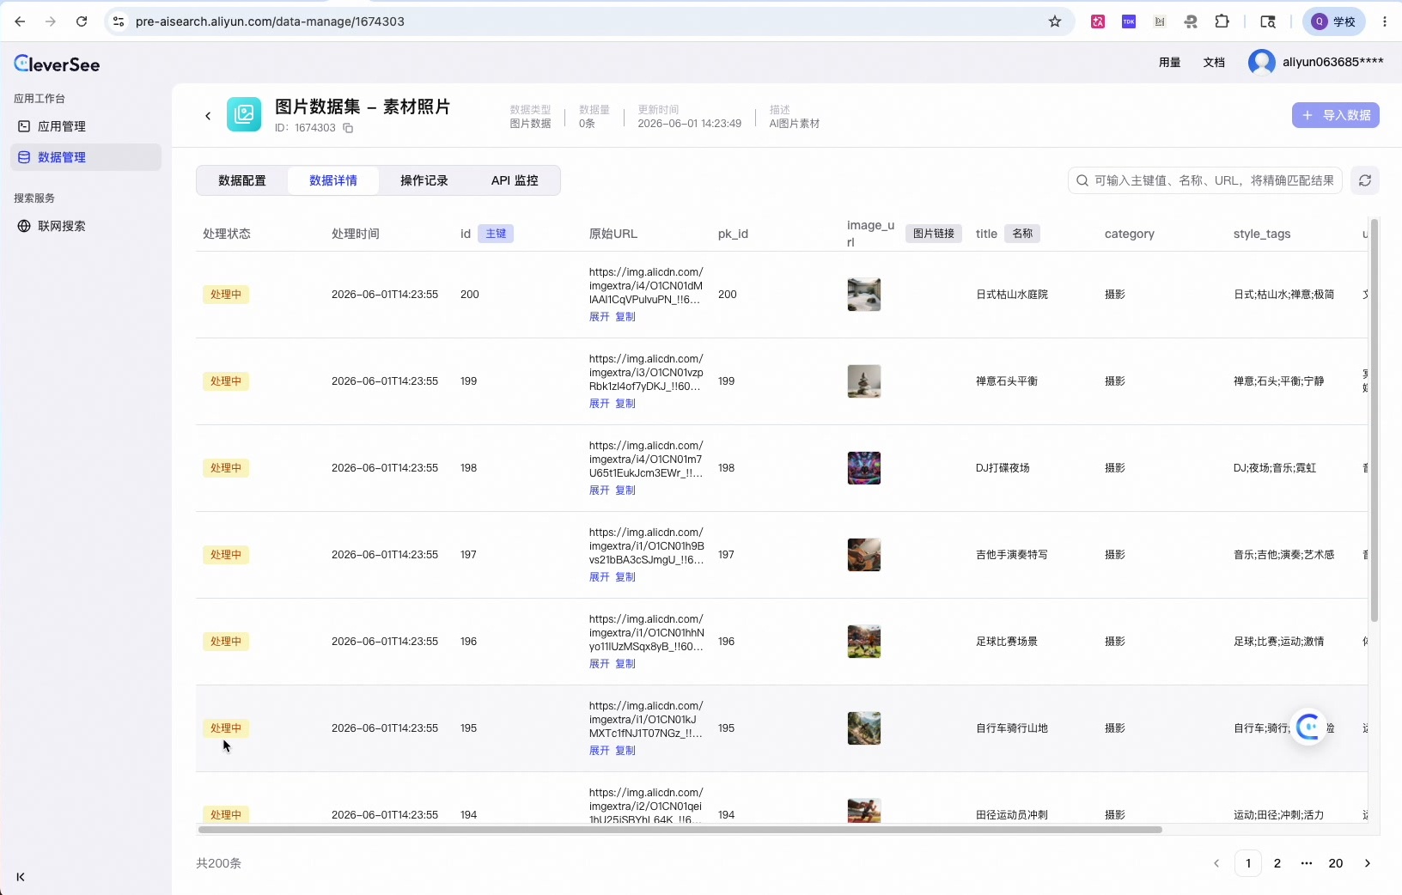Open 联网搜索 in the sidebar
Screen dimensions: 1402x895
tap(86, 226)
